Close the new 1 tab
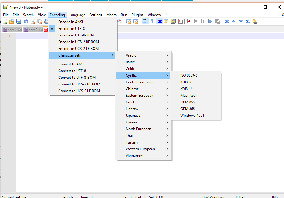The image size is (284, 198). pyautogui.click(x=20, y=30)
